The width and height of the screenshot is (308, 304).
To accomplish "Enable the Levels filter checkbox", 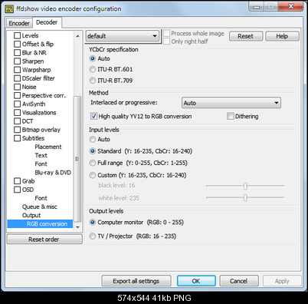I will [17, 35].
